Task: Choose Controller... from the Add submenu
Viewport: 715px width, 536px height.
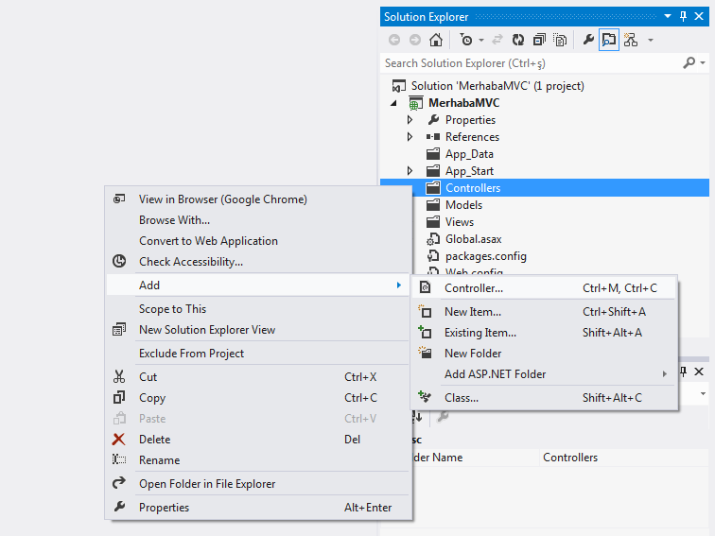Action: click(544, 288)
